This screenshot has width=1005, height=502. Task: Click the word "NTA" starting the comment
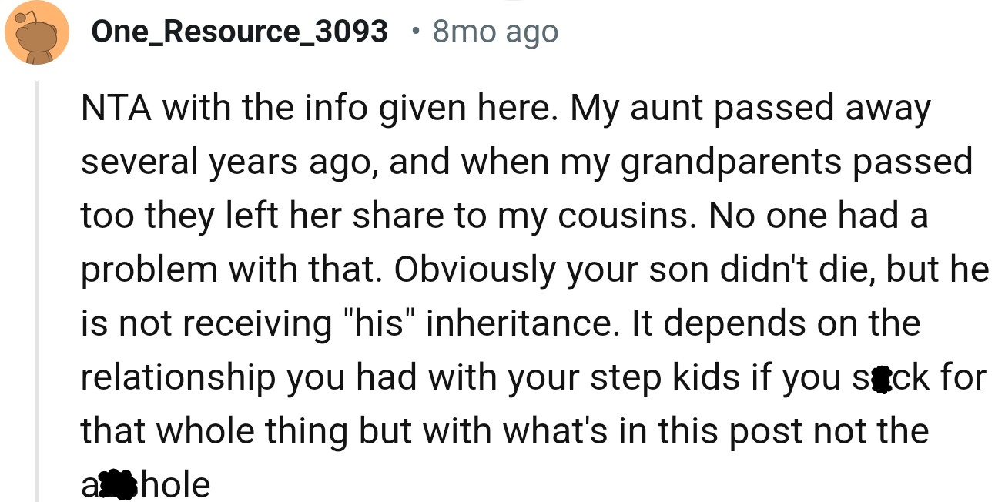116,109
